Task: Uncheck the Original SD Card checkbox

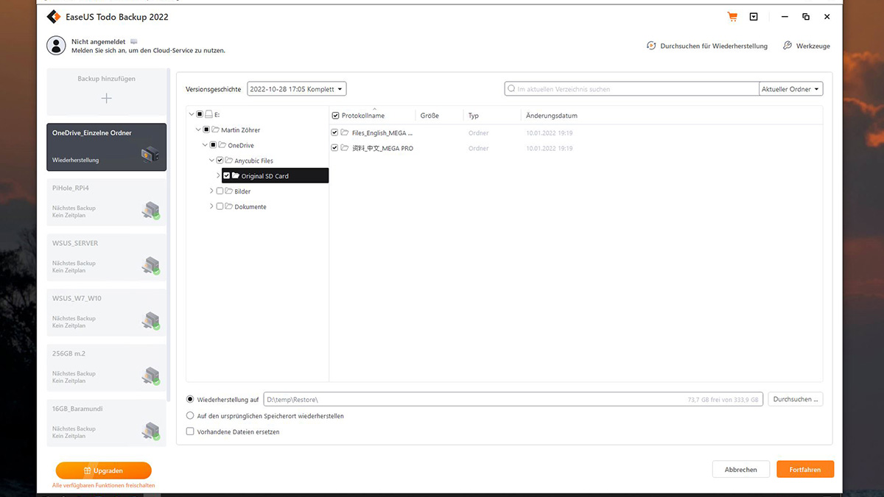Action: click(x=226, y=176)
